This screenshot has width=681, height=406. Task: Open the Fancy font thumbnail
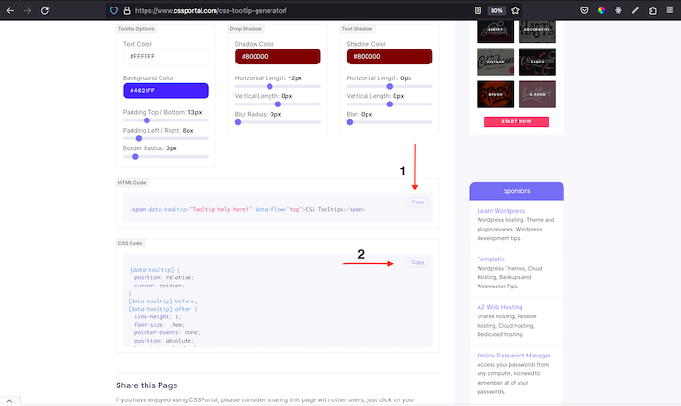coord(536,62)
